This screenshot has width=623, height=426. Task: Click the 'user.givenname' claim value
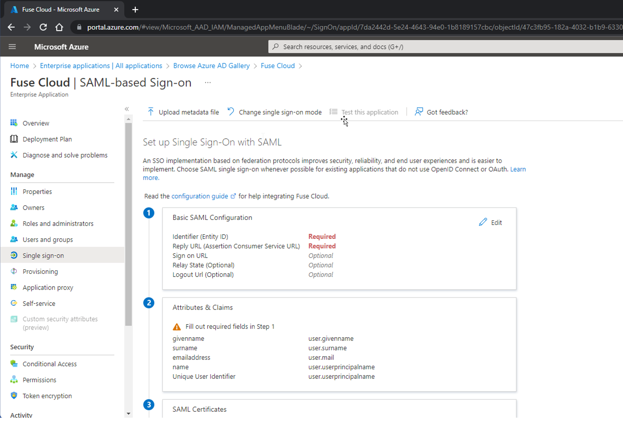click(x=331, y=339)
